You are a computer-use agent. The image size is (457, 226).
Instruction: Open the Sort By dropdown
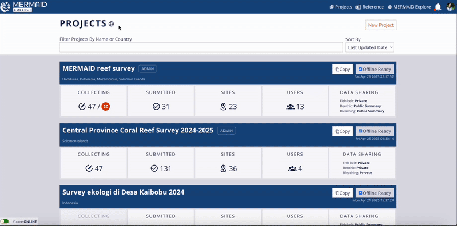tap(369, 47)
